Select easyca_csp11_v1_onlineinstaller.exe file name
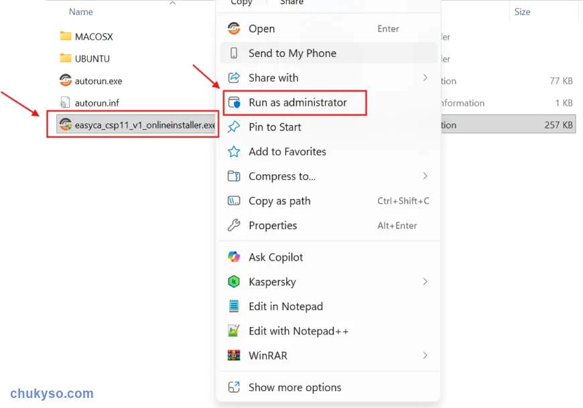 coord(145,125)
